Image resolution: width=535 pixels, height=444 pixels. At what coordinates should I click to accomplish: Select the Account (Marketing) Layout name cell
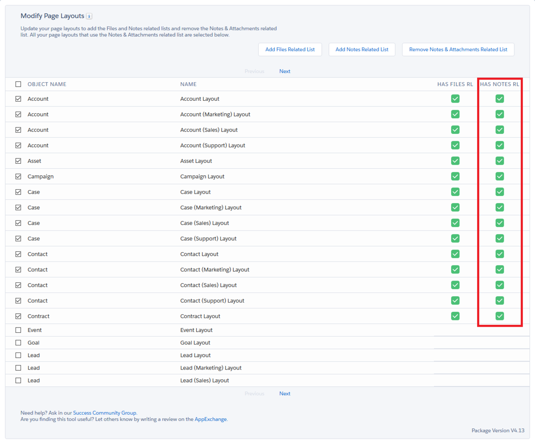point(215,114)
